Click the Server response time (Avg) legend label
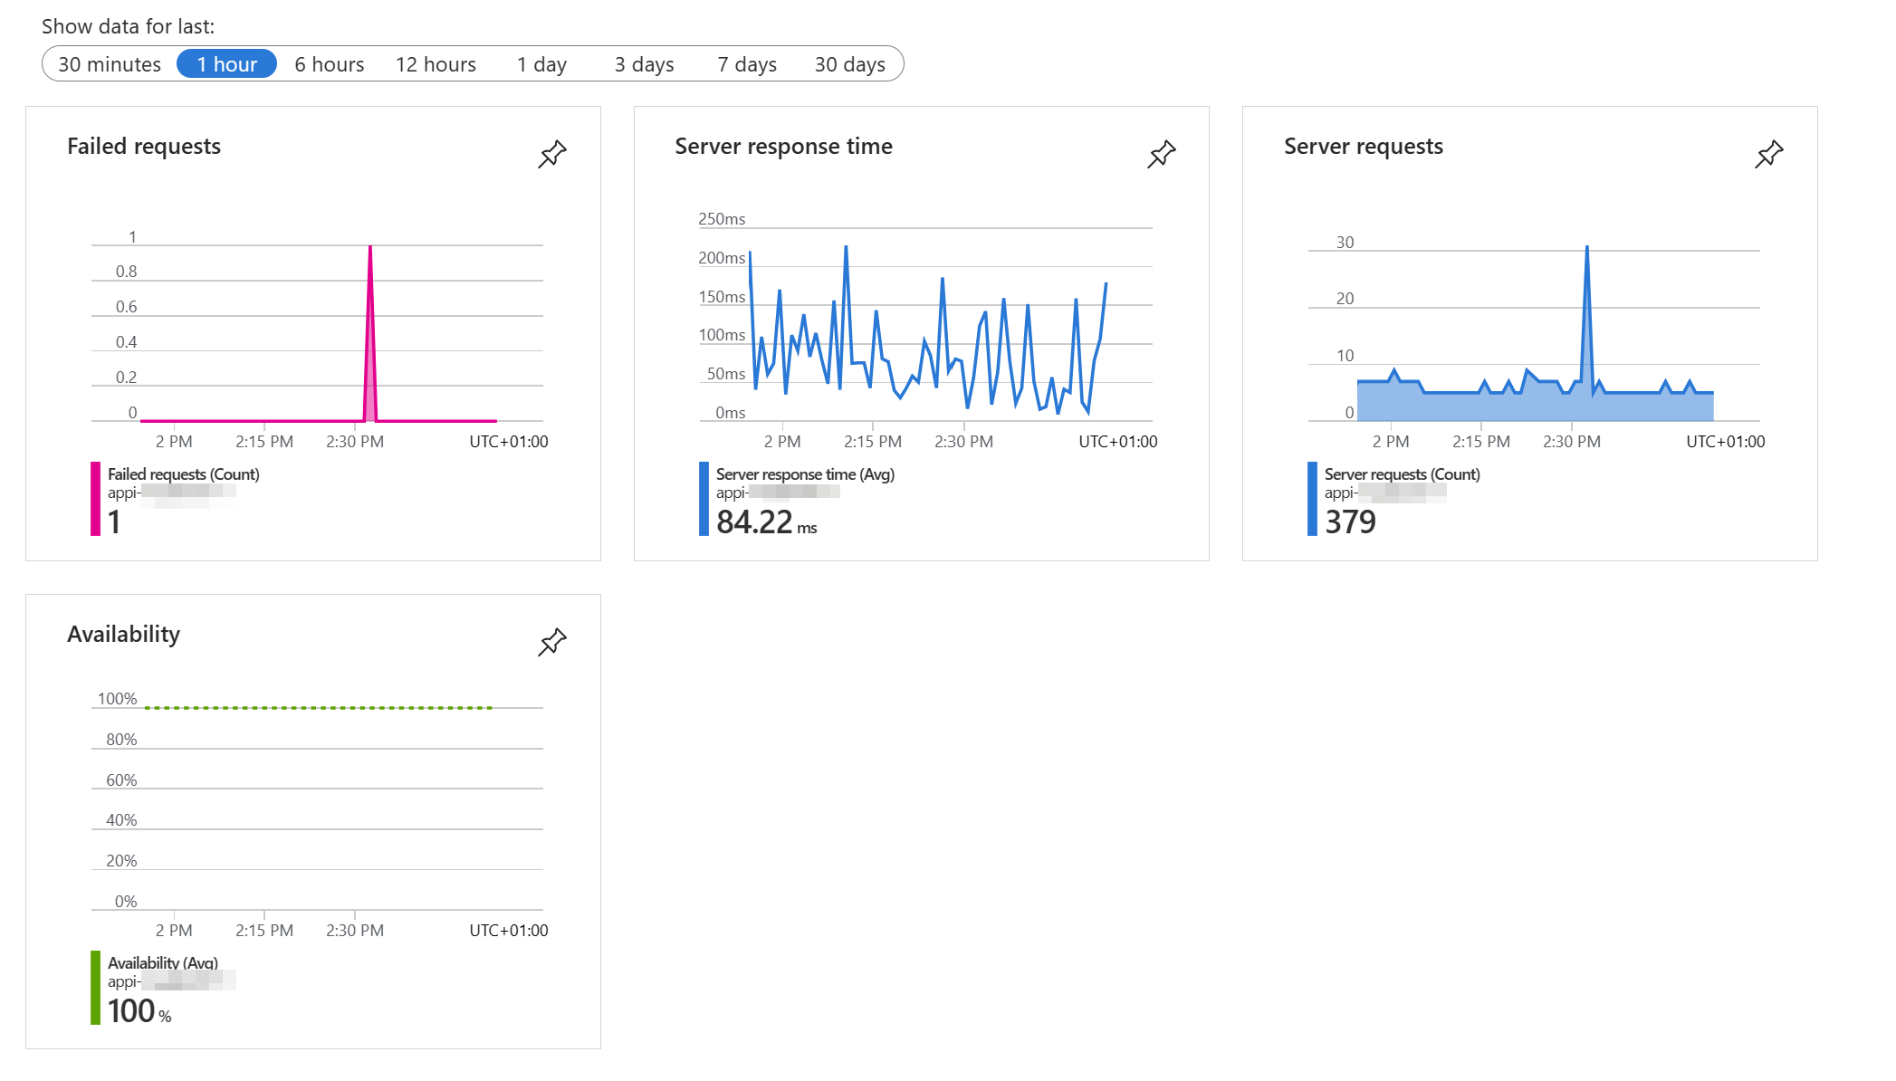1896x1081 pixels. 805,474
